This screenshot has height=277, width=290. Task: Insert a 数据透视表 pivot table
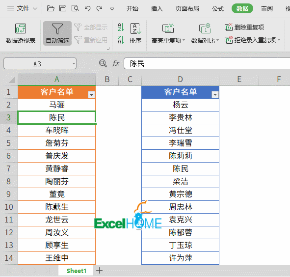(20, 33)
